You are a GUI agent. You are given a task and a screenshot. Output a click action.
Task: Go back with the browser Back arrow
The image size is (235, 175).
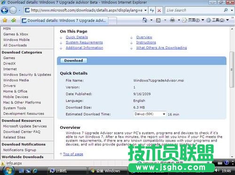(x=4, y=10)
